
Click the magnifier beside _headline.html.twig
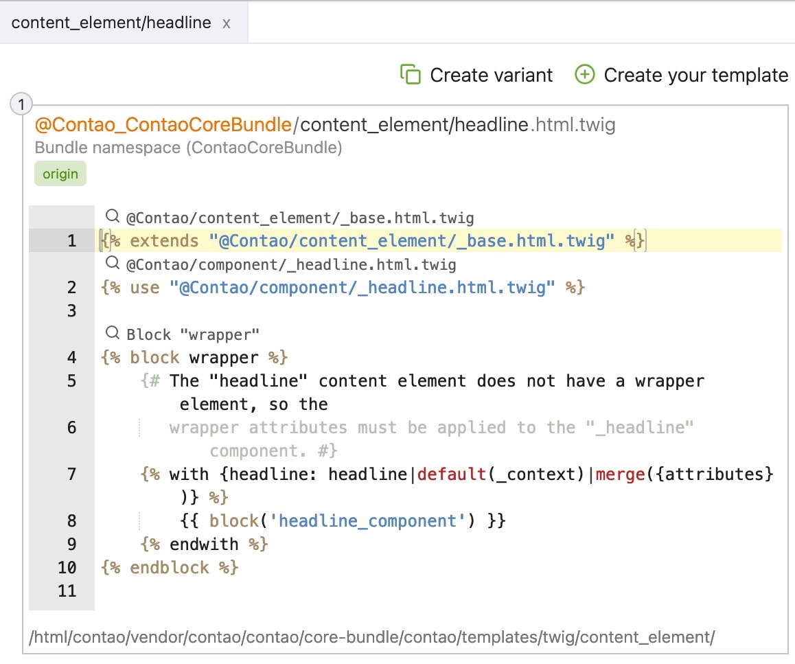112,263
